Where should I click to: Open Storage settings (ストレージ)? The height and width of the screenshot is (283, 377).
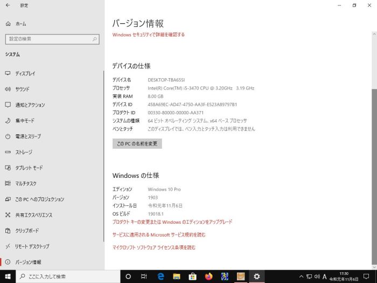(24, 152)
